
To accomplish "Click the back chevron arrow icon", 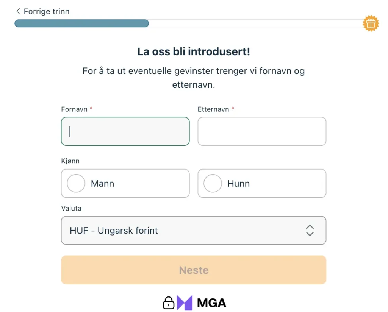I will (18, 11).
